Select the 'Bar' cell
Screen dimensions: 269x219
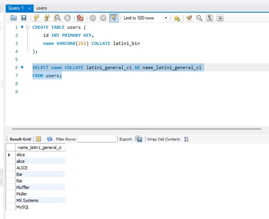pyautogui.click(x=40, y=174)
